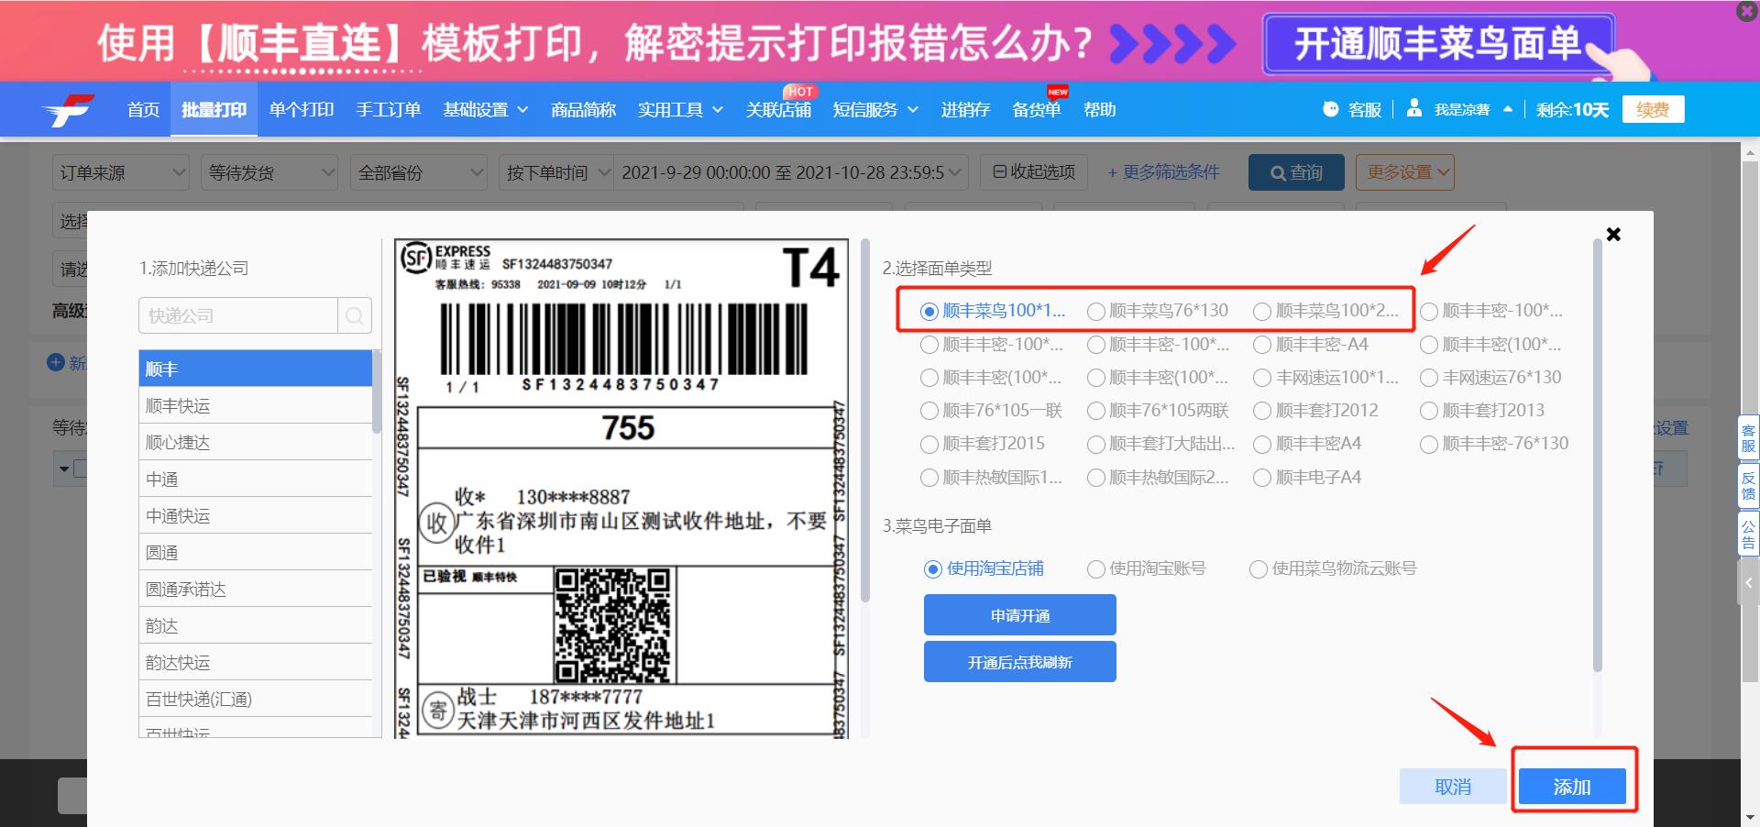Image resolution: width=1760 pixels, height=827 pixels.
Task: Click the 取消 button
Action: pyautogui.click(x=1453, y=787)
